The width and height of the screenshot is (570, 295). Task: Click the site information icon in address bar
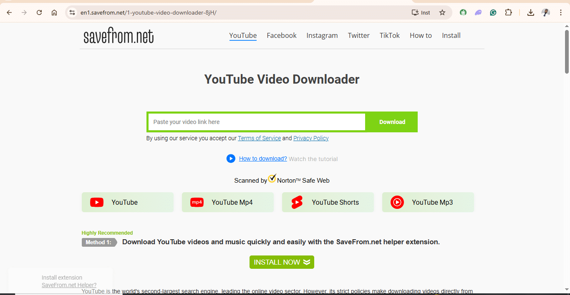(x=72, y=12)
